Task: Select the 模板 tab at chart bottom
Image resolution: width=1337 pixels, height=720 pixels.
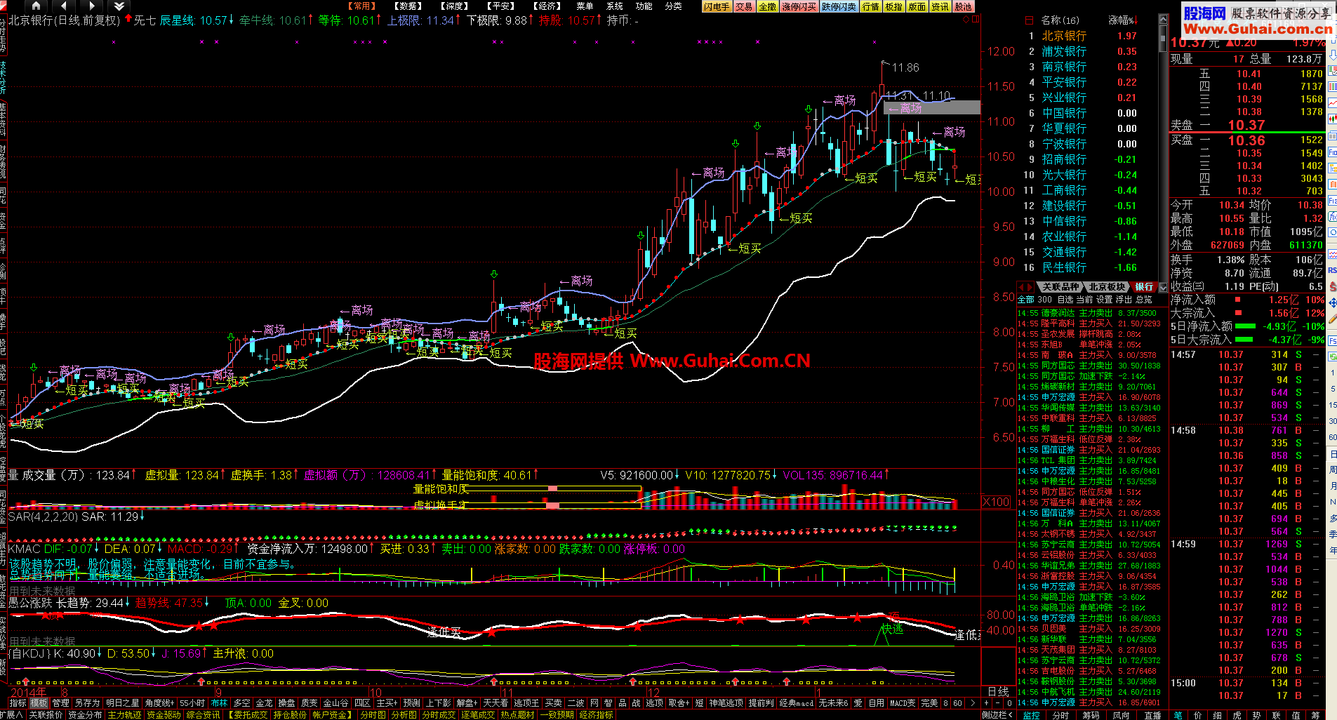Action: click(x=39, y=702)
